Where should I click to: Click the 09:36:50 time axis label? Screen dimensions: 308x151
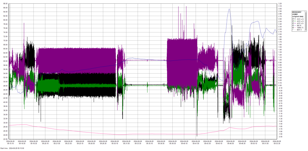point(161,143)
